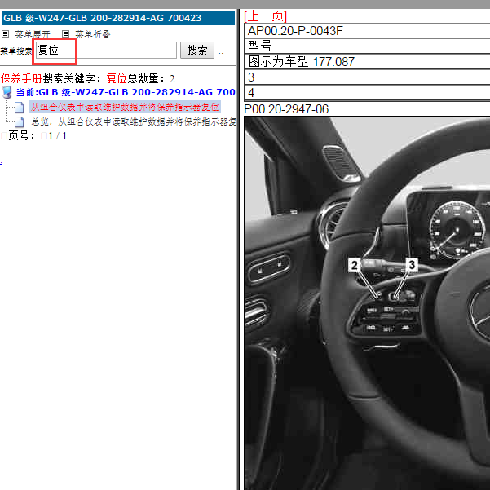
Task: Open result 从组合仪表中读取维护数据并将保养指示器复位
Action: (x=125, y=107)
